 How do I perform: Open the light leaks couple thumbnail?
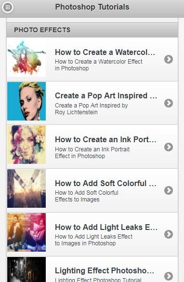pos(26,232)
